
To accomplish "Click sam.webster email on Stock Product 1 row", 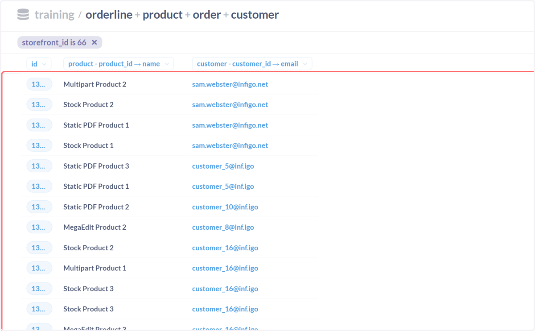I will coord(230,145).
